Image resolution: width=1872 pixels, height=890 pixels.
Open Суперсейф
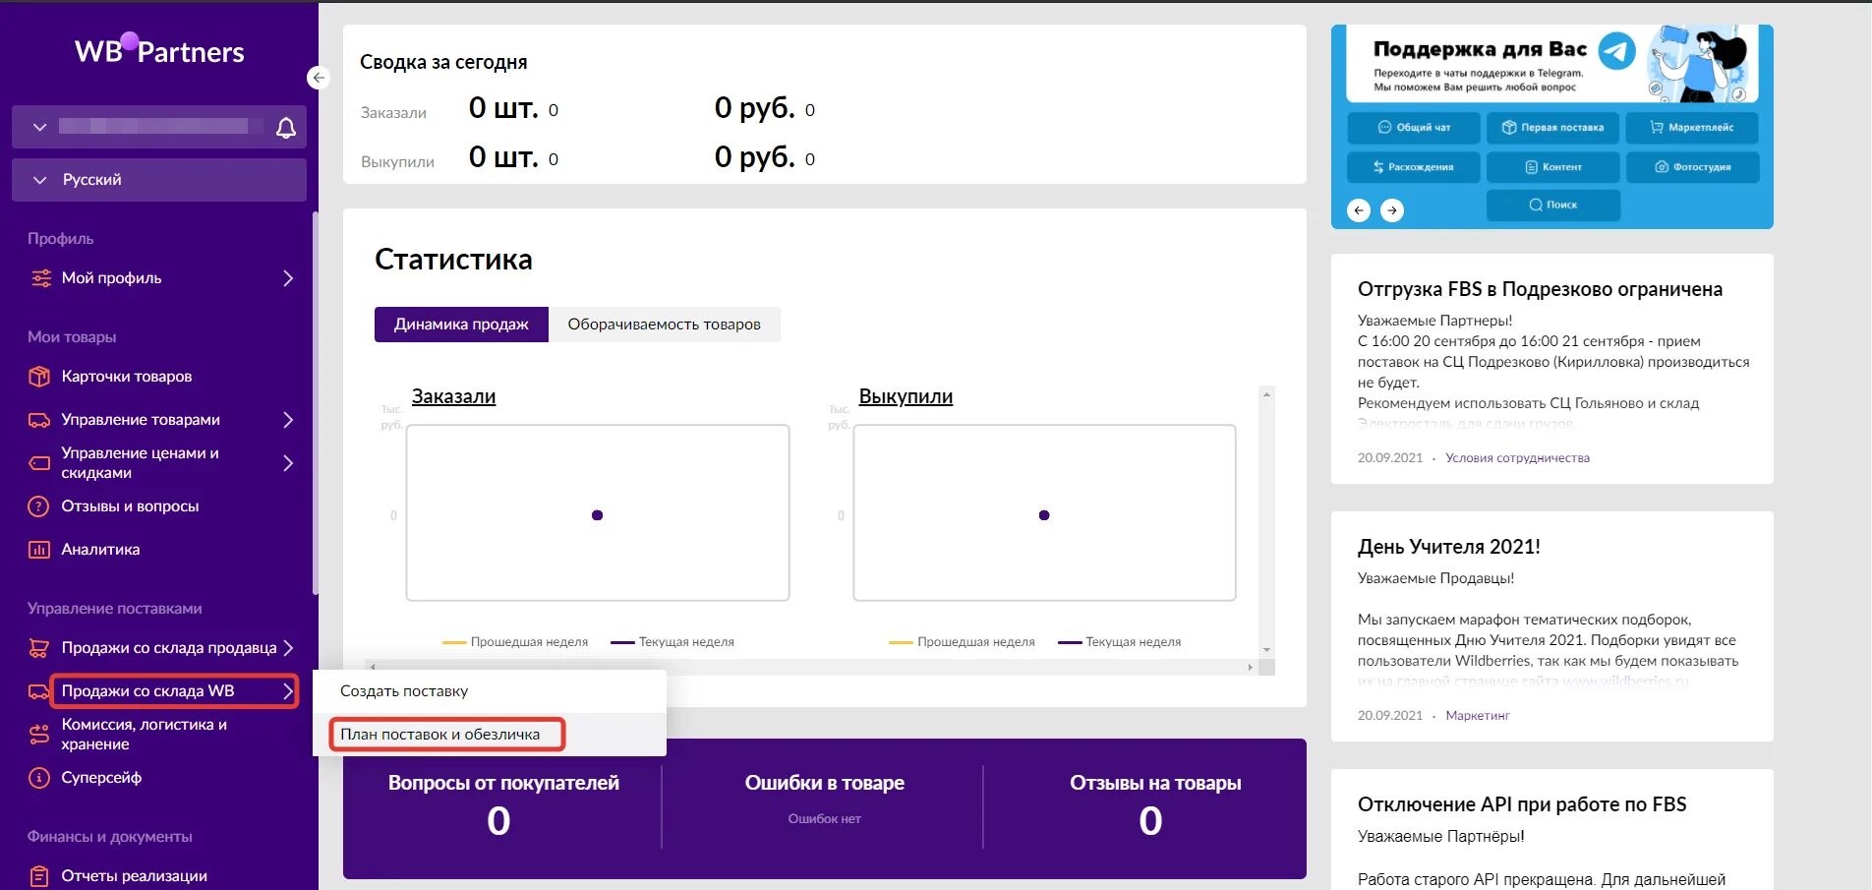point(101,778)
